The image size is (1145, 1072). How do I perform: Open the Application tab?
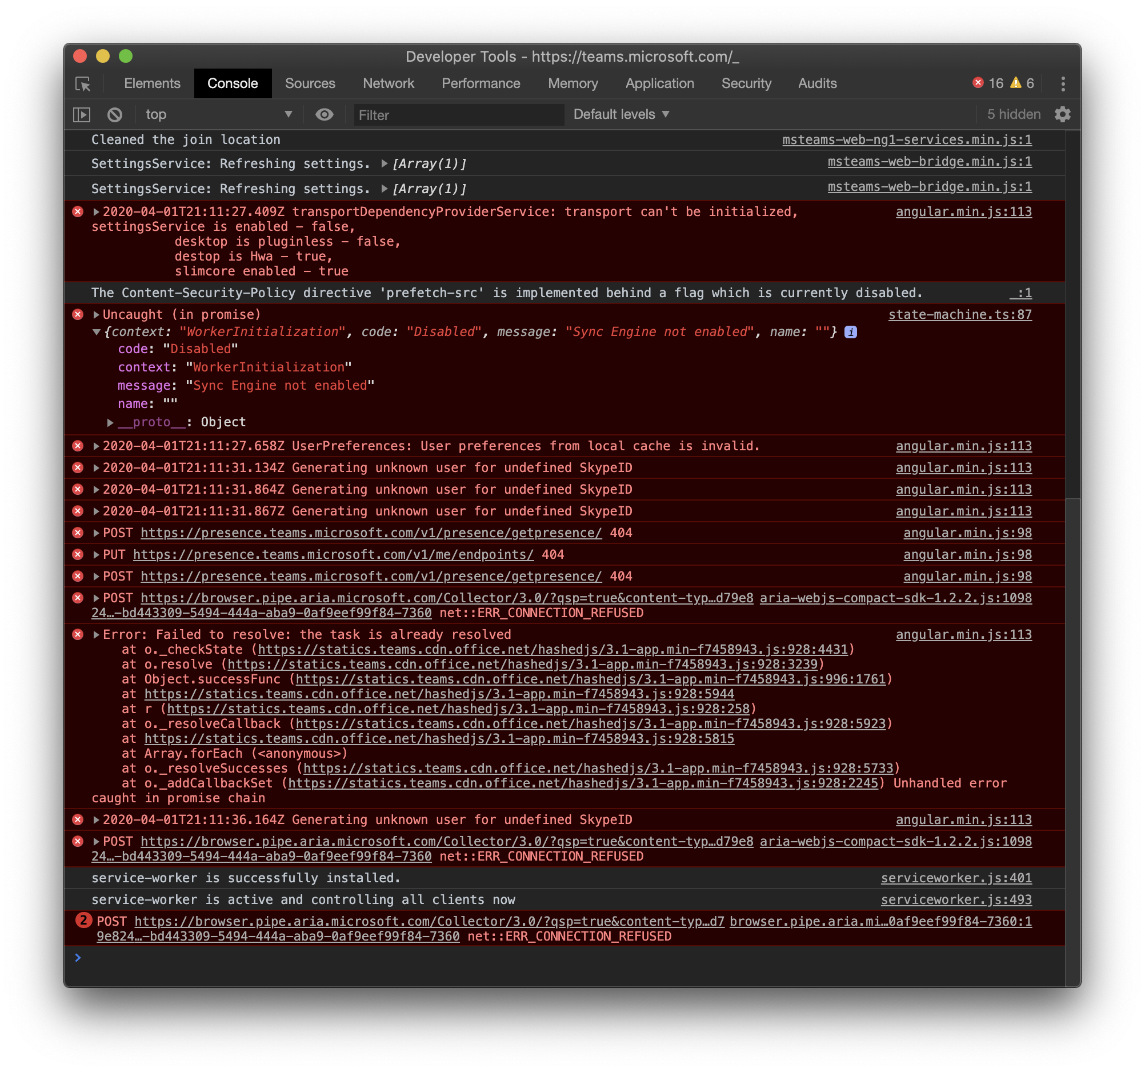659,83
